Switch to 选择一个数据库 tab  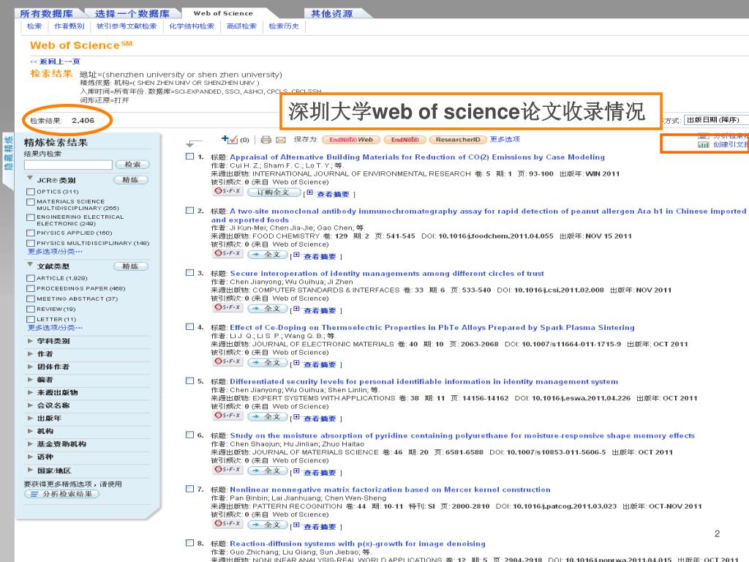(132, 14)
